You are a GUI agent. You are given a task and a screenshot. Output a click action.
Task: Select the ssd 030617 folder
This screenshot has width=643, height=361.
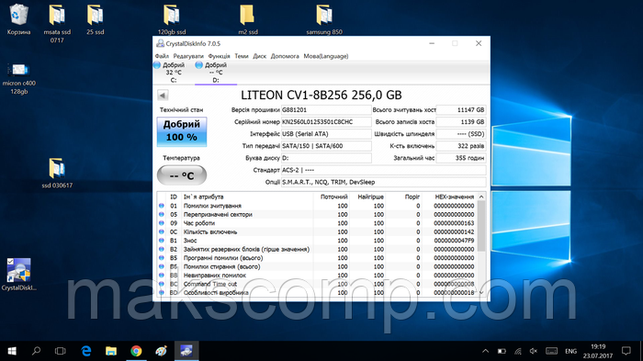click(57, 173)
